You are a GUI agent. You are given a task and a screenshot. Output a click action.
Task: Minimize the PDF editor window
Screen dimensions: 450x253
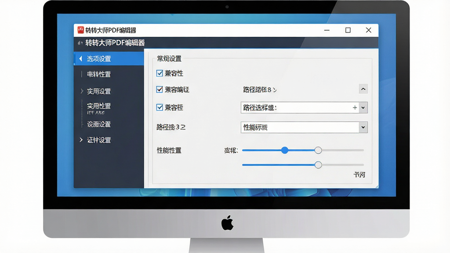click(x=327, y=30)
